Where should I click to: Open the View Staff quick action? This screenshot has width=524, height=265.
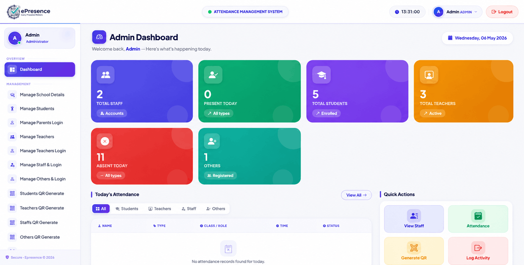[x=414, y=219]
